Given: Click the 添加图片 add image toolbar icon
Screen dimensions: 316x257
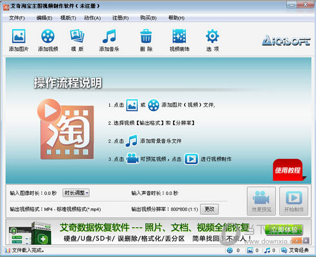Looking at the screenshot, I should click(19, 36).
